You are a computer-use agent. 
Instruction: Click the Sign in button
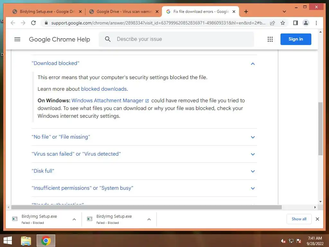[x=296, y=39]
